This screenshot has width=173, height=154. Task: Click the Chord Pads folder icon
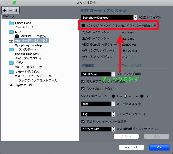(x=11, y=23)
